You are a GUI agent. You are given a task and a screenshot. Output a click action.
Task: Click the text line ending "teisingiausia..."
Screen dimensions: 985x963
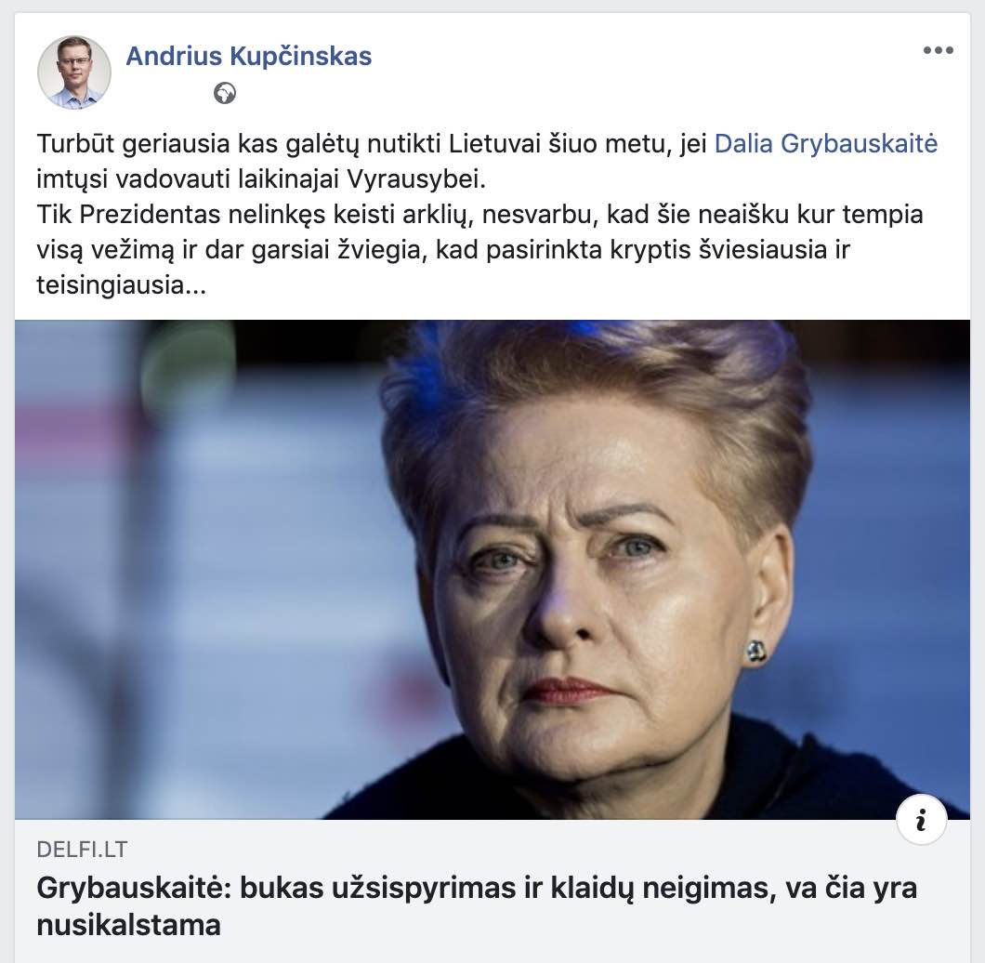coord(121,286)
